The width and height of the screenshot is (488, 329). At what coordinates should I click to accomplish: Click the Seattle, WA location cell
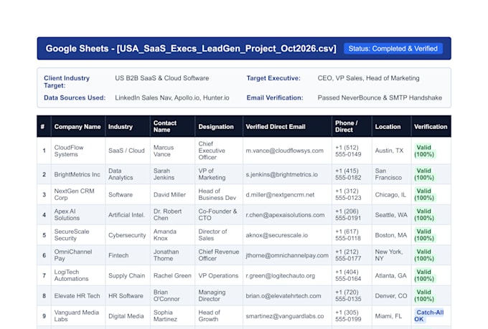pos(391,215)
